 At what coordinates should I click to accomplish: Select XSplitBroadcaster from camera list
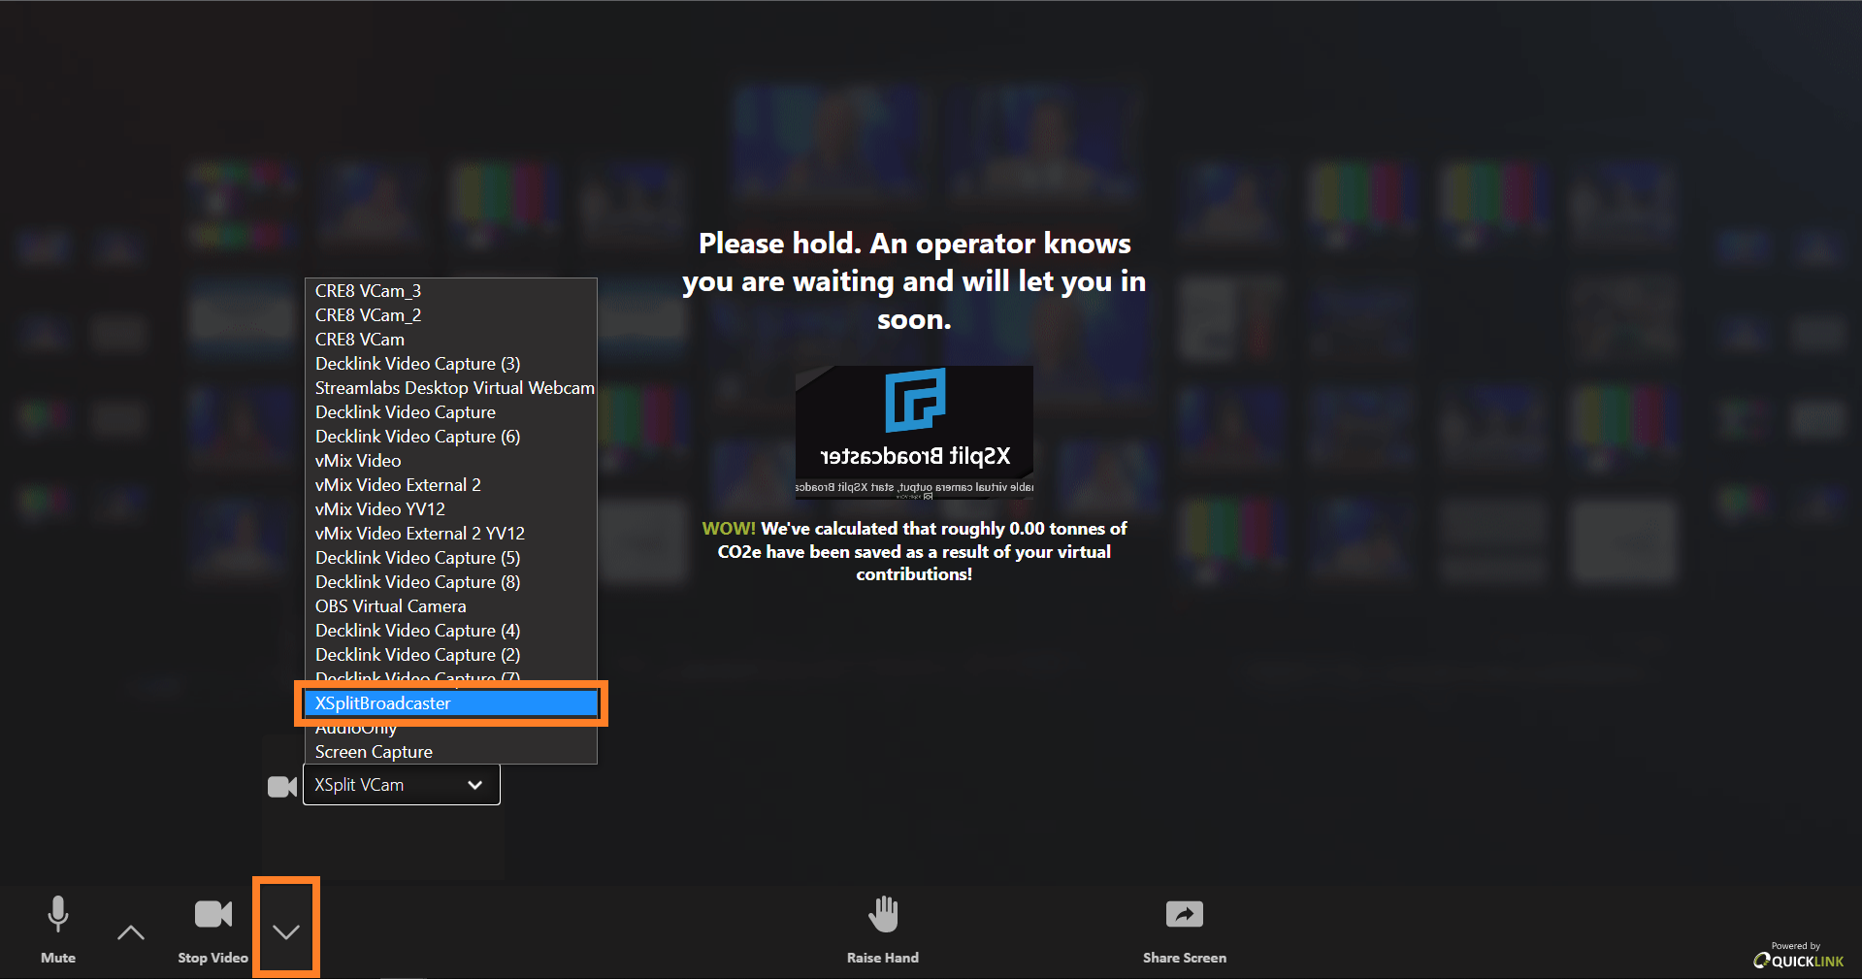[451, 703]
